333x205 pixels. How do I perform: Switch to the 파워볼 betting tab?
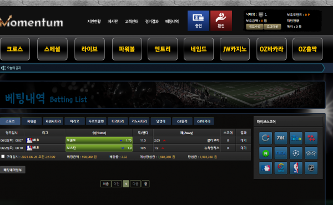coord(32,121)
